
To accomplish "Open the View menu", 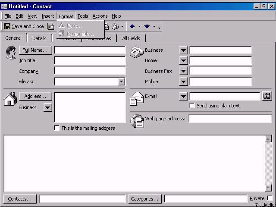I will click(x=32, y=16).
